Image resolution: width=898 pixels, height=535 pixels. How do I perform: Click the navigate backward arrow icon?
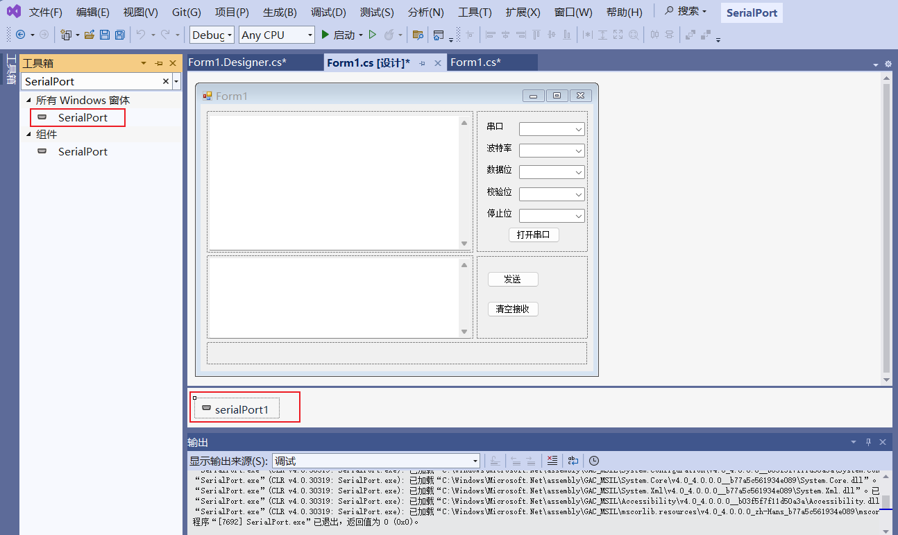click(20, 35)
